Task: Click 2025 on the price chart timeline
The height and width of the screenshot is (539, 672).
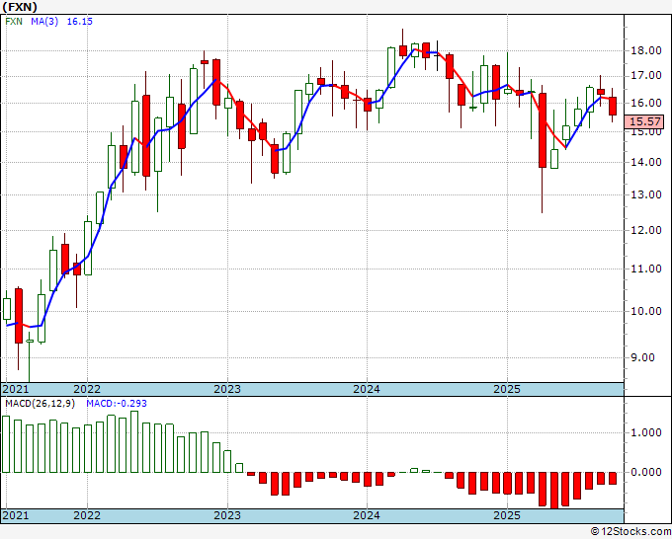Action: (507, 389)
